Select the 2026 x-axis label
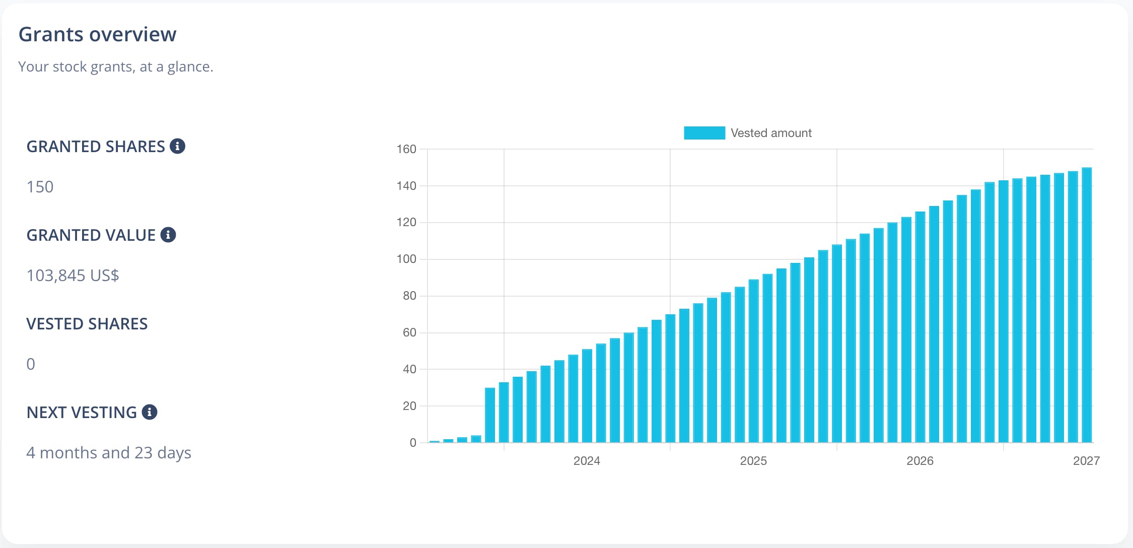 [x=920, y=461]
